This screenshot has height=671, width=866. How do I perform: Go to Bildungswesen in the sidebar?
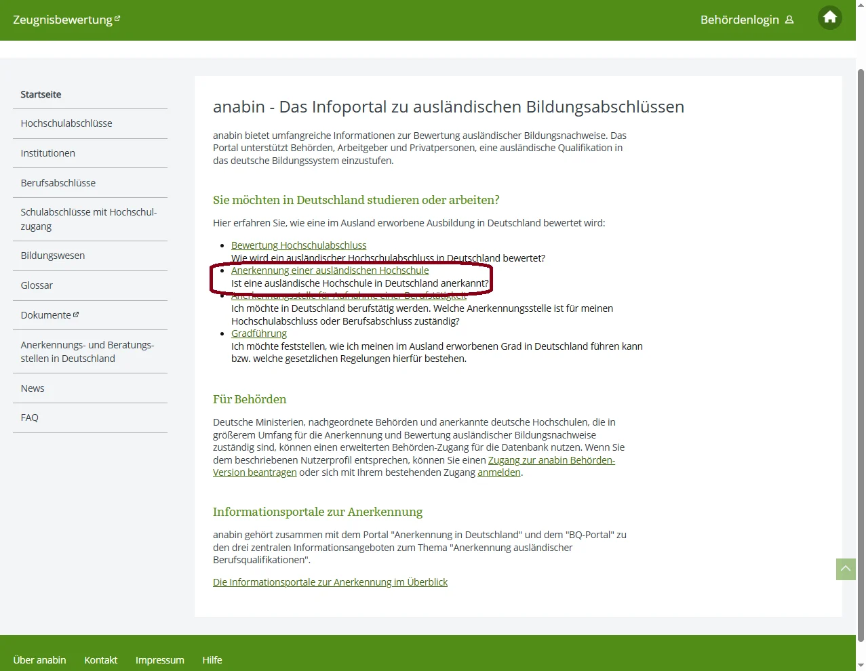coord(53,256)
